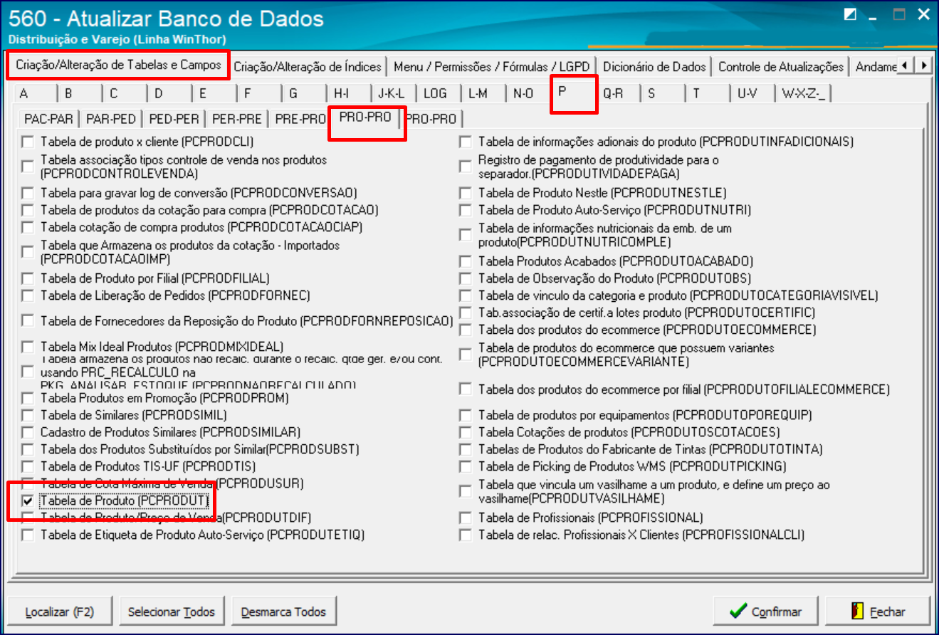The width and height of the screenshot is (939, 635).
Task: Select letter tab G
Action: 303,94
